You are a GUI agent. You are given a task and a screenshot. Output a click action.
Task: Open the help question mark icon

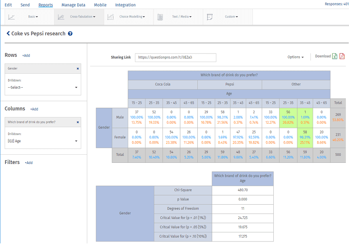tap(70, 34)
